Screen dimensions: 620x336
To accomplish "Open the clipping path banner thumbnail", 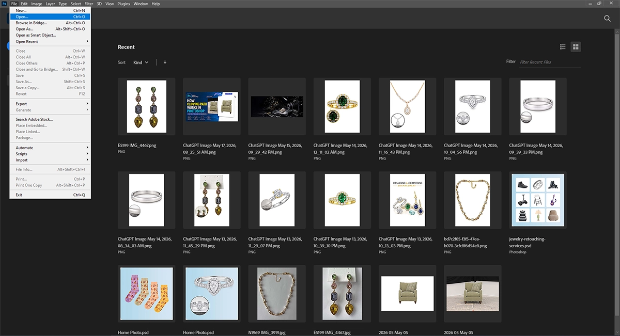I will click(x=212, y=107).
